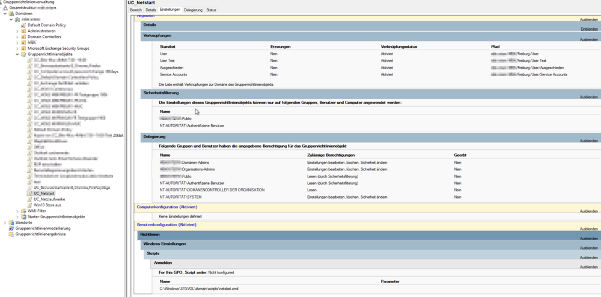601x297 pixels.
Task: Click the Win10 Store aus GPO icon
Action: (x=30, y=205)
